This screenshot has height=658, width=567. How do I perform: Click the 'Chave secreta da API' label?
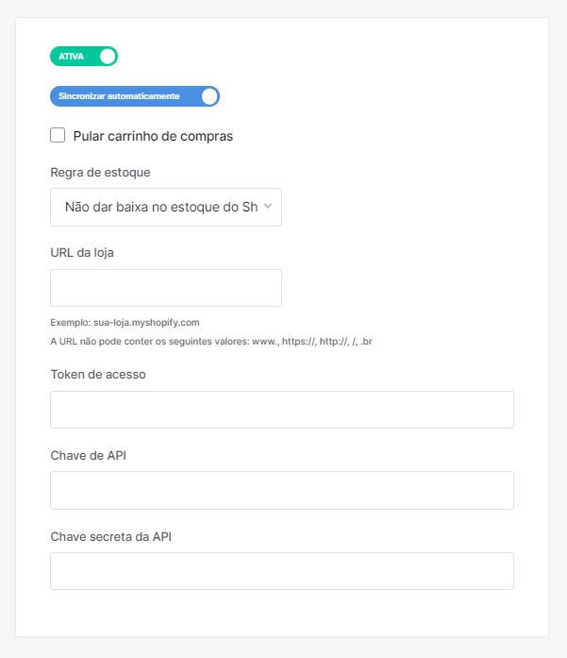point(111,537)
